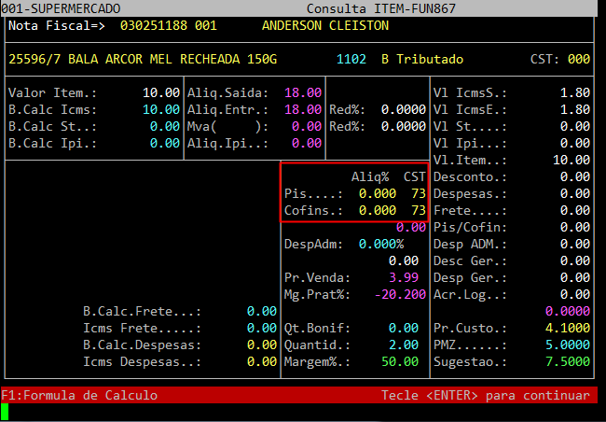Click the CST: 000 value

[578, 59]
